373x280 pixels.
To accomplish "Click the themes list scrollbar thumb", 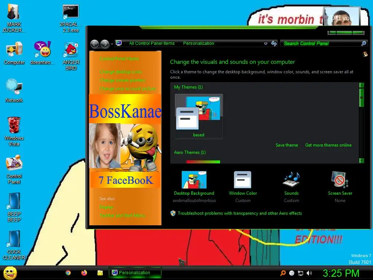I will (x=361, y=97).
